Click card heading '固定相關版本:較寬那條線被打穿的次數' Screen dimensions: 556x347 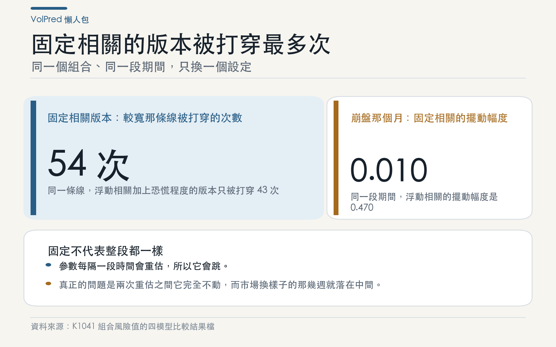click(x=145, y=118)
